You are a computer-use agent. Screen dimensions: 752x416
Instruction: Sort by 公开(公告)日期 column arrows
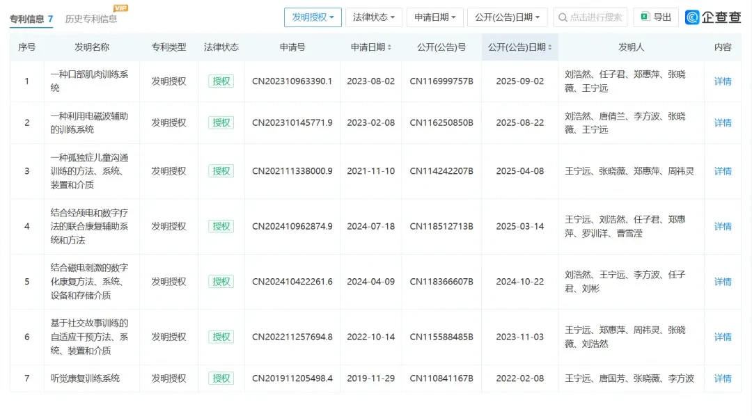point(549,47)
